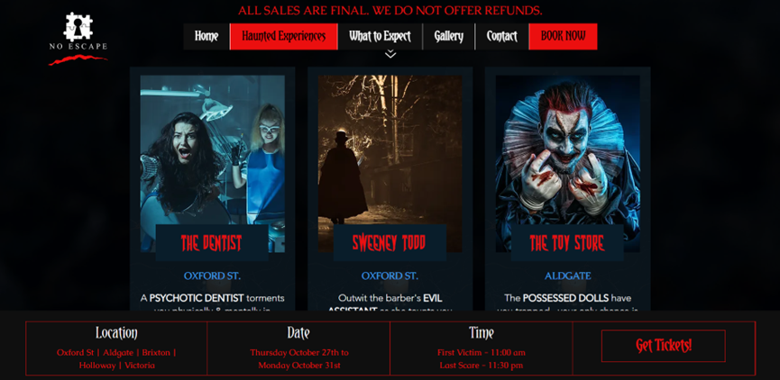Screen dimensions: 780x380
Task: Click the Sweeney Todd title label
Action: point(390,243)
